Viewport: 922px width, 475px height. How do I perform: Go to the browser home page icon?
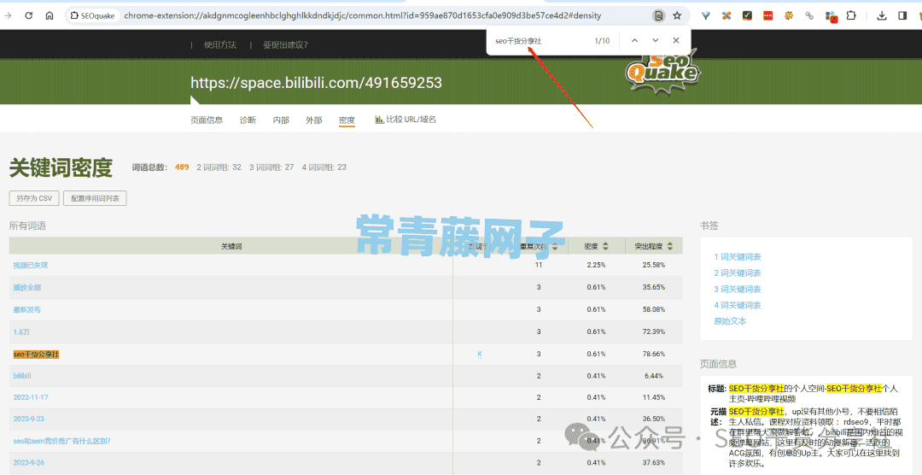[50, 16]
